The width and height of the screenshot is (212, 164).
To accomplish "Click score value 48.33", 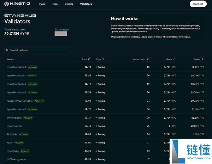I will (x=88, y=159).
